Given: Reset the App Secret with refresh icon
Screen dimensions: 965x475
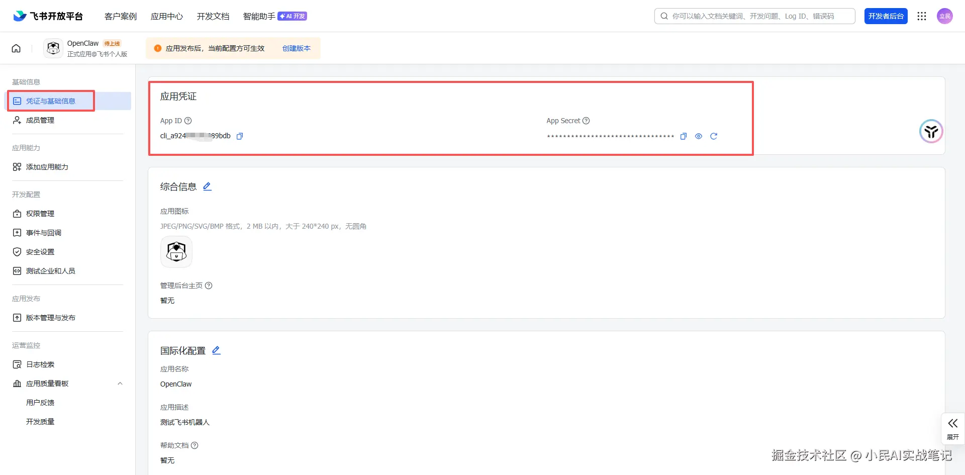Looking at the screenshot, I should [x=714, y=136].
